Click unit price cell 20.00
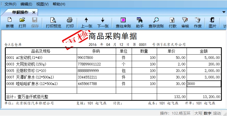This screenshot has height=116, width=227. point(172,71)
